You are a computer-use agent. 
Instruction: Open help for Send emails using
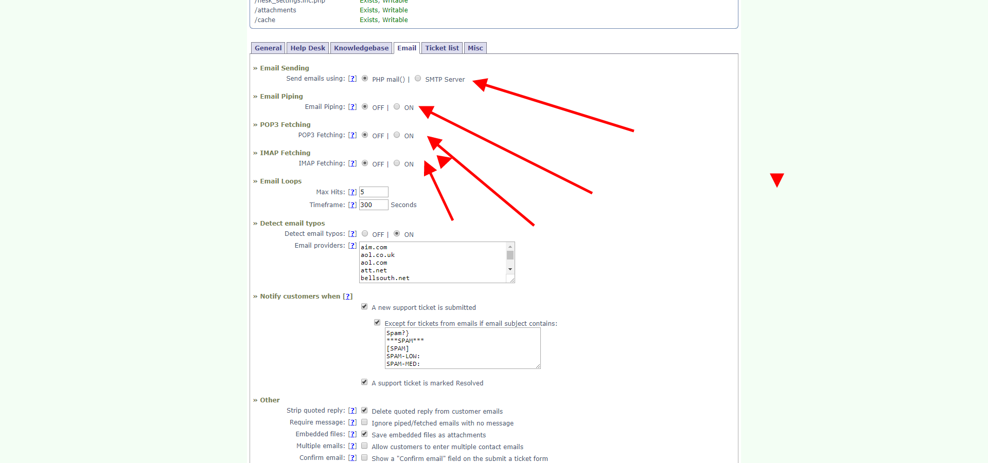pos(352,79)
